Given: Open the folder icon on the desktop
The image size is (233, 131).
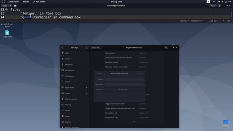Looking at the screenshot, I should pyautogui.click(x=226, y=122).
